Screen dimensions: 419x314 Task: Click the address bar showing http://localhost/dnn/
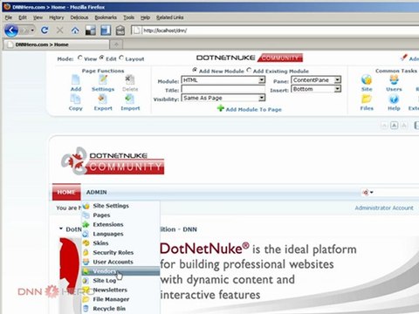[x=275, y=31]
